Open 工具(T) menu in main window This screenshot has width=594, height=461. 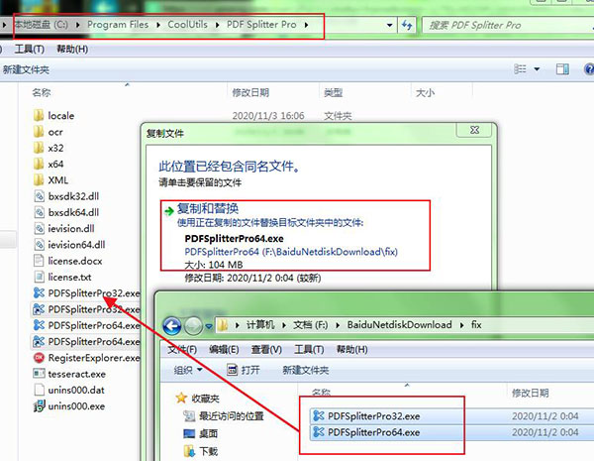point(29,49)
